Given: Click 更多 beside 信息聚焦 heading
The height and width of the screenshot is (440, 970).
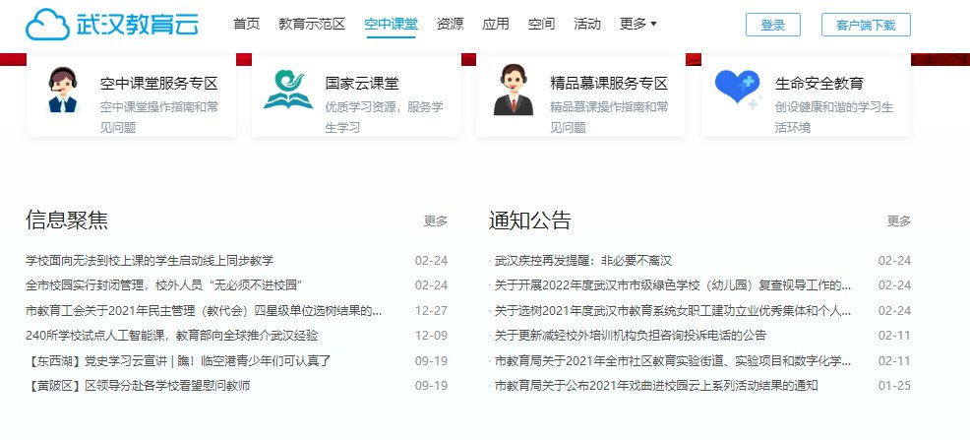Looking at the screenshot, I should 436,220.
